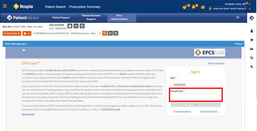Click the Report Lost Token link
This screenshot has width=257, height=131.
pyautogui.click(x=209, y=112)
